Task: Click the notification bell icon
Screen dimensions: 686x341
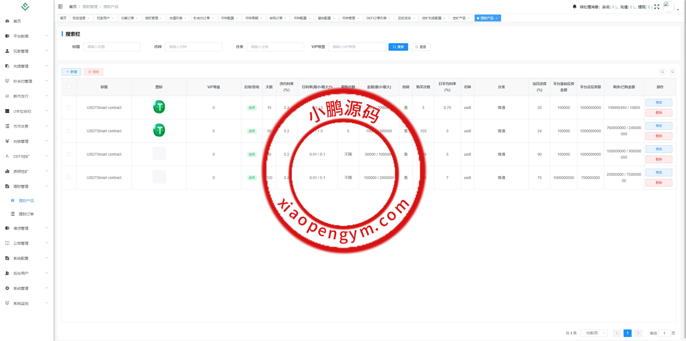Action: tap(574, 6)
